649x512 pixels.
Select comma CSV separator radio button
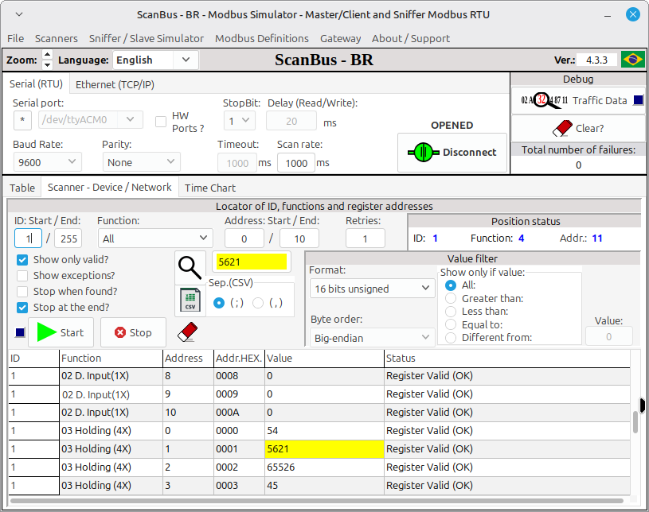tap(258, 303)
